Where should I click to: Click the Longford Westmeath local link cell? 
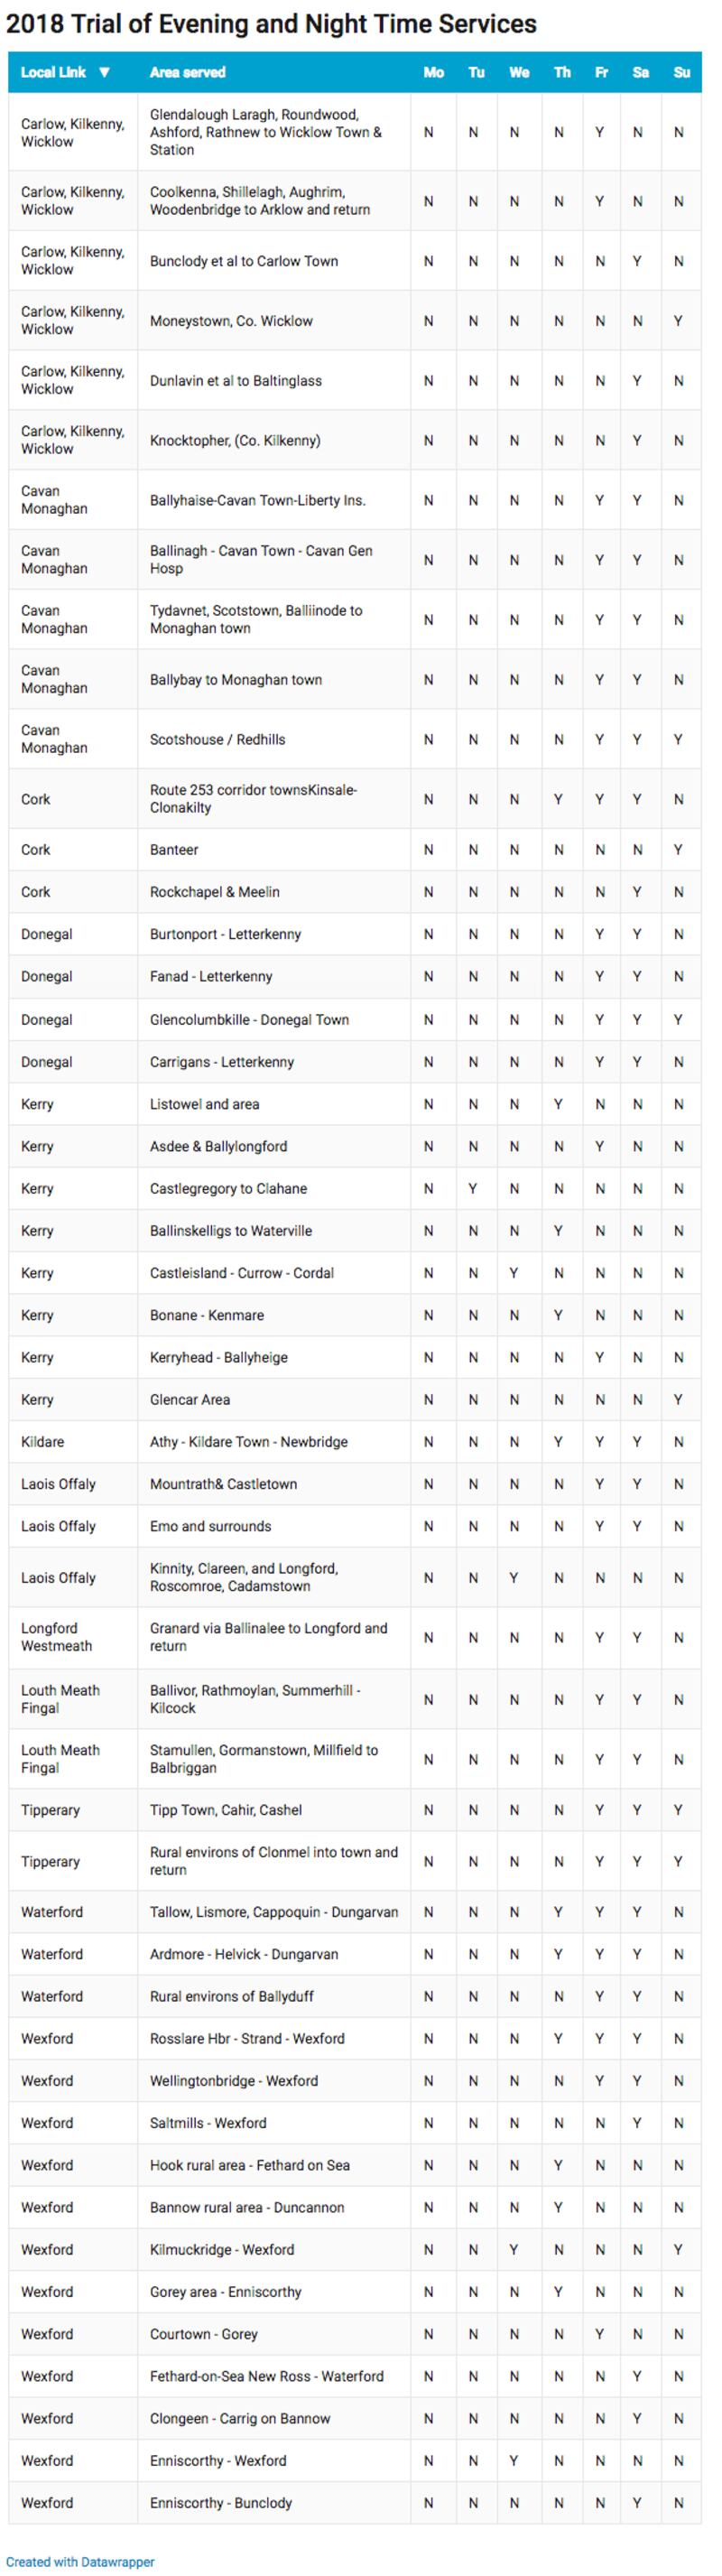[56, 1637]
